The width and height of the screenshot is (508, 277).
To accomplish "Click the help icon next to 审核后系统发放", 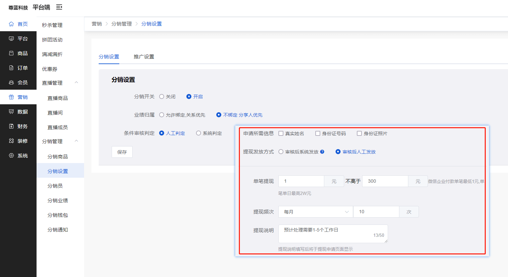I will (322, 152).
